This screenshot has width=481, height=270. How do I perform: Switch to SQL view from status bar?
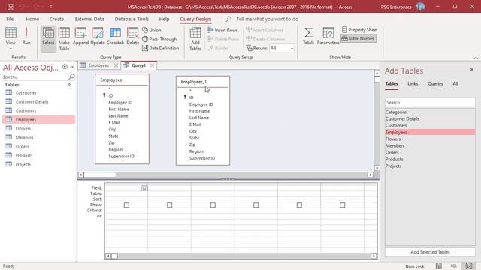454,266
